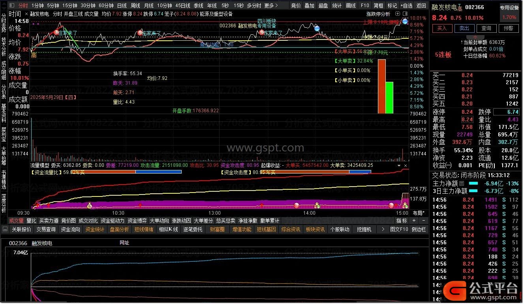Click the money bag marker on timeline
This screenshot has width=524, height=304.
point(90,205)
